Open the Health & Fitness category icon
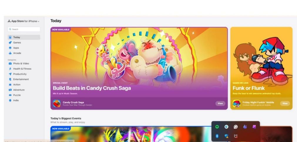The image size is (297, 142). coord(10,69)
